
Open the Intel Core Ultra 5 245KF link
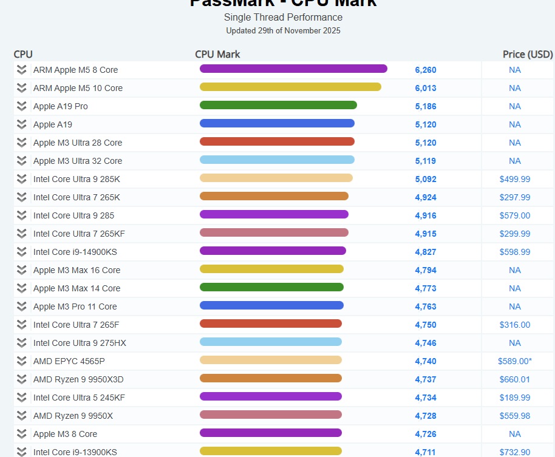(79, 398)
